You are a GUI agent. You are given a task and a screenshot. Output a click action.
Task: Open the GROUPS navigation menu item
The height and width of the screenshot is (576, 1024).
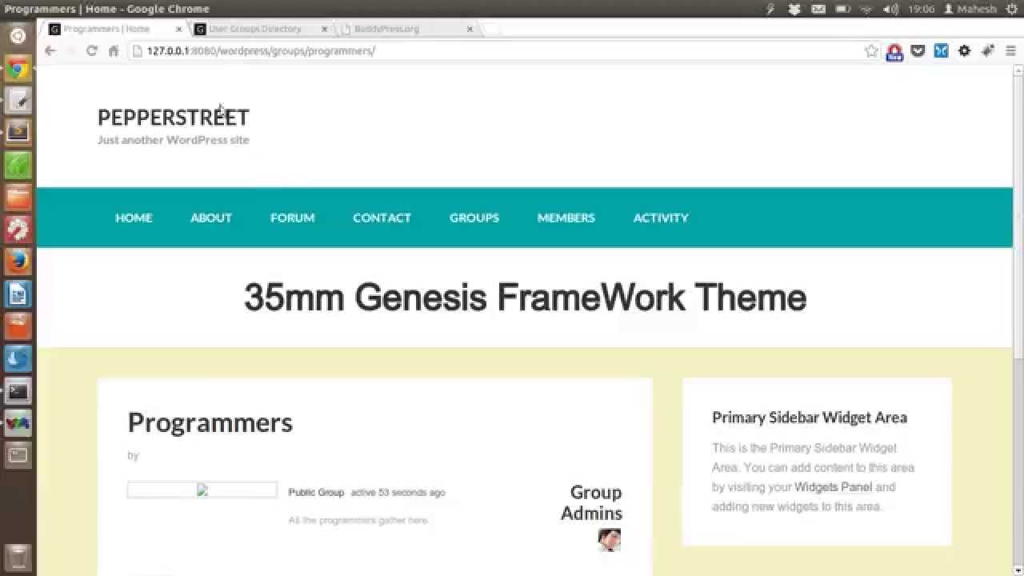click(x=474, y=218)
